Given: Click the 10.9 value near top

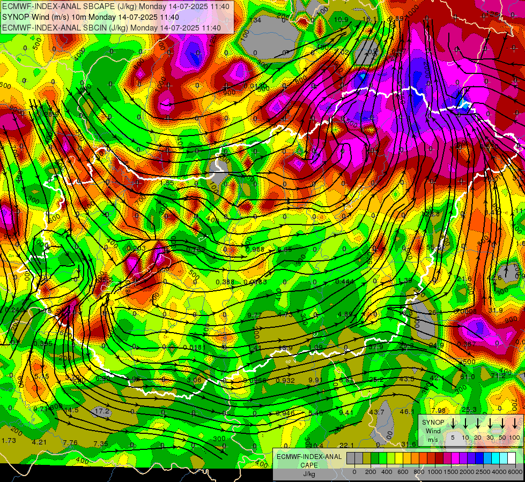Looking at the screenshot, I should [x=341, y=20].
